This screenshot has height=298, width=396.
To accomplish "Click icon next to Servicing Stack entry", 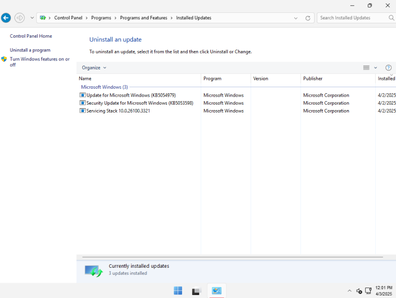I will tap(82, 111).
